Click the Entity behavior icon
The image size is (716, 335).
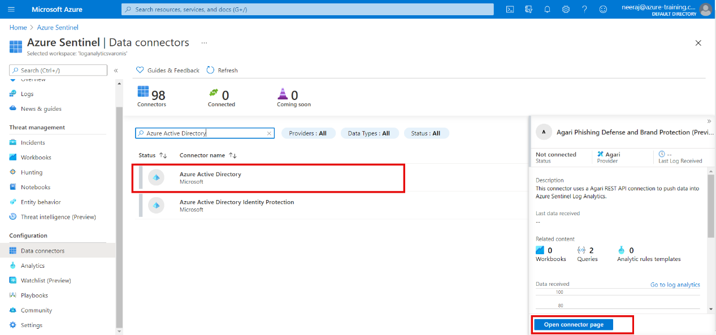point(13,202)
